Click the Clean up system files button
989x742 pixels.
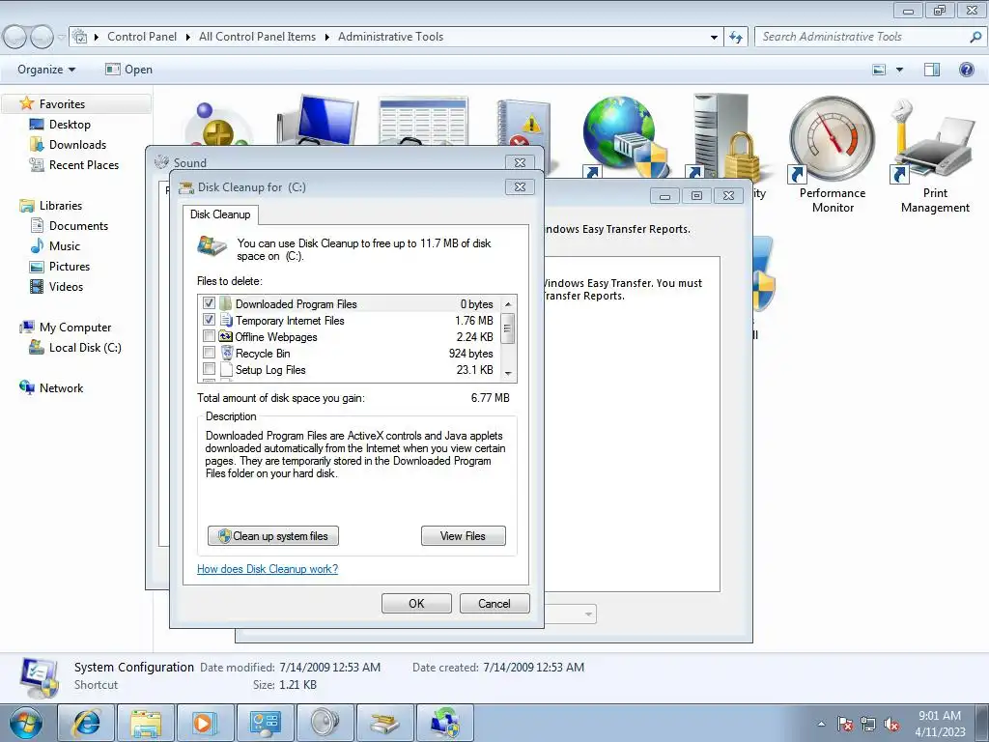coord(273,535)
